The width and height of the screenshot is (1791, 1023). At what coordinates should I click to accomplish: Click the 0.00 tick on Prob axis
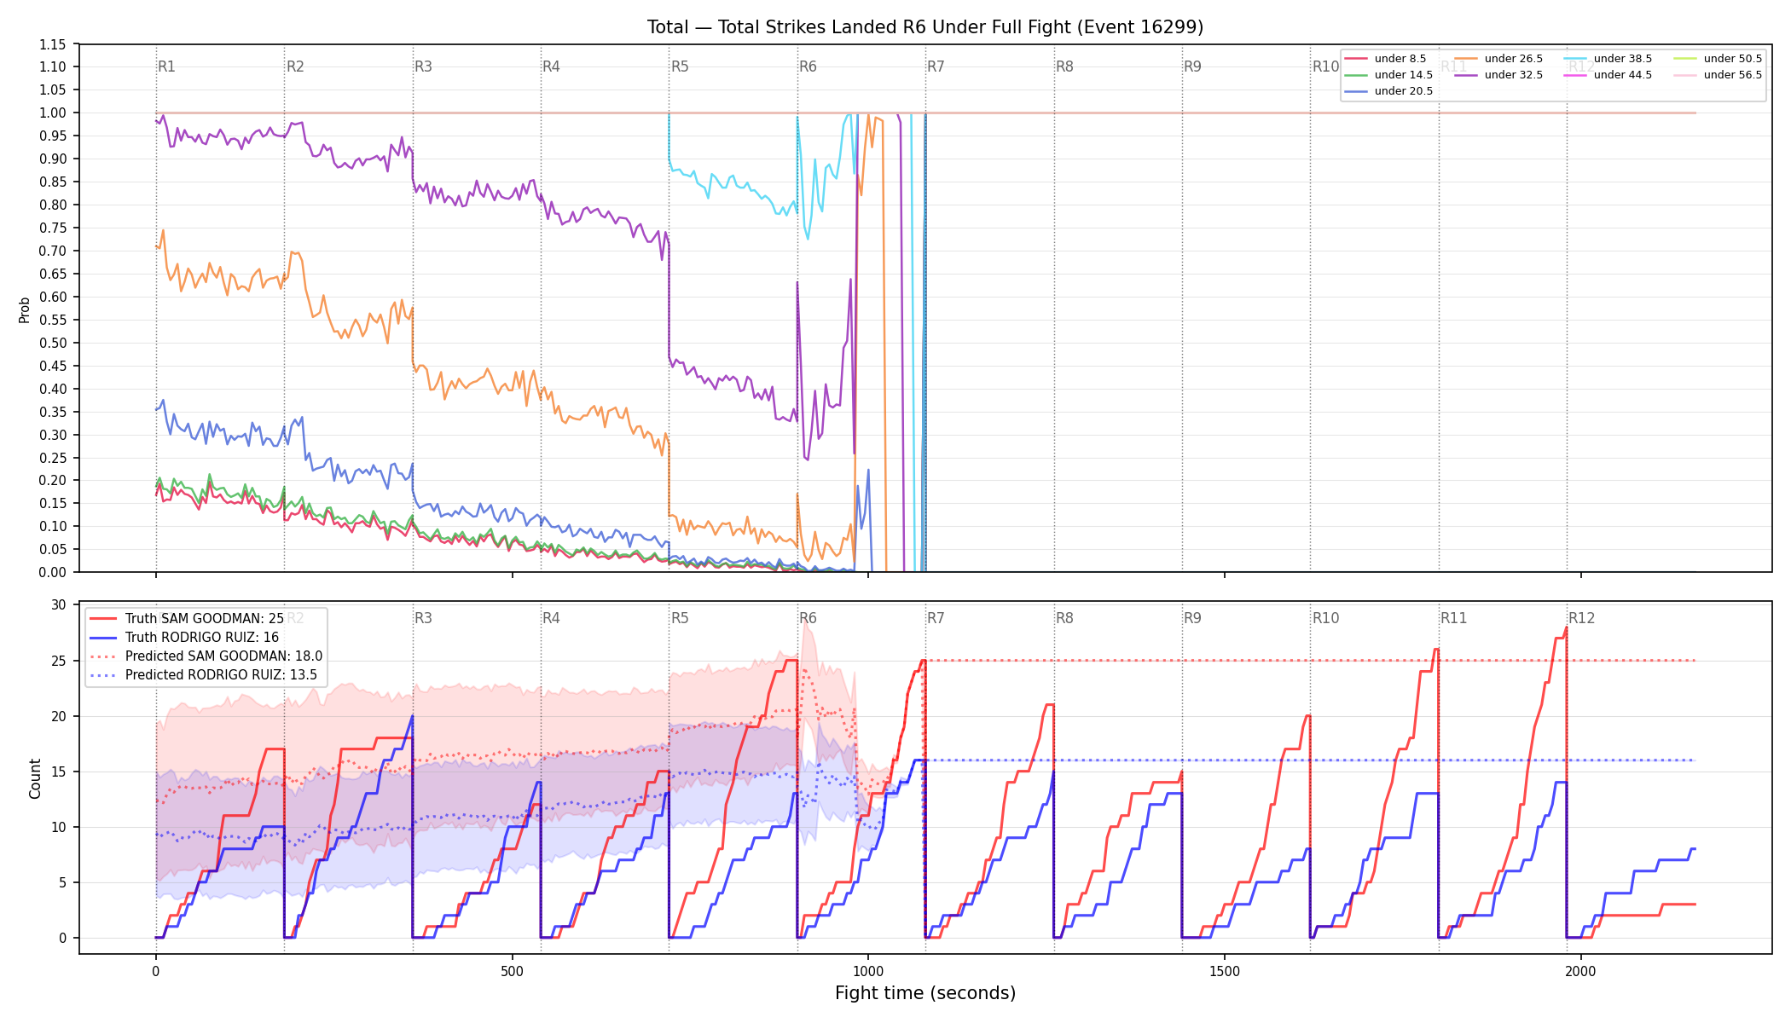54,572
